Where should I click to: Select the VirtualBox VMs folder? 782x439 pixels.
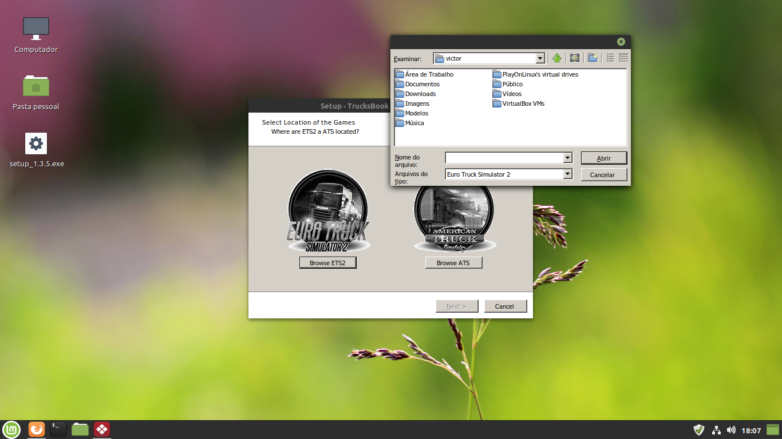519,103
